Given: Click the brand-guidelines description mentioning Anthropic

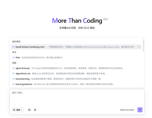Looking at the screenshot, I should (x=74, y=84).
